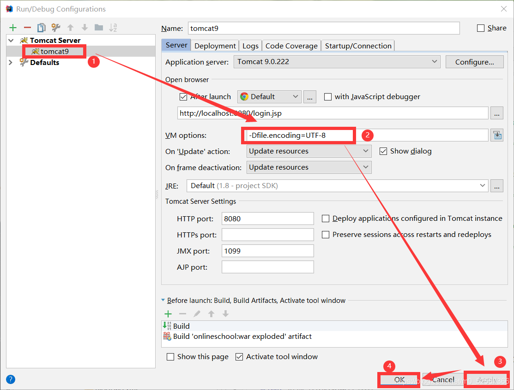This screenshot has height=390, width=514.
Task: Browse for browser with ellipsis button
Action: coord(310,97)
